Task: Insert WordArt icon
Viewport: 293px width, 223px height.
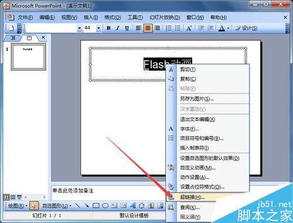Action: click(133, 205)
